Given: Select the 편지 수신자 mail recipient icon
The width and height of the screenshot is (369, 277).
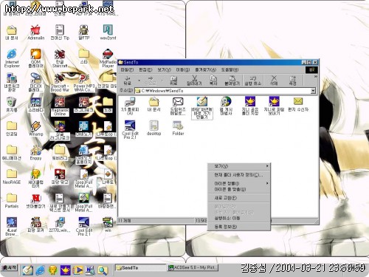Looking at the screenshot, I should 298,104.
